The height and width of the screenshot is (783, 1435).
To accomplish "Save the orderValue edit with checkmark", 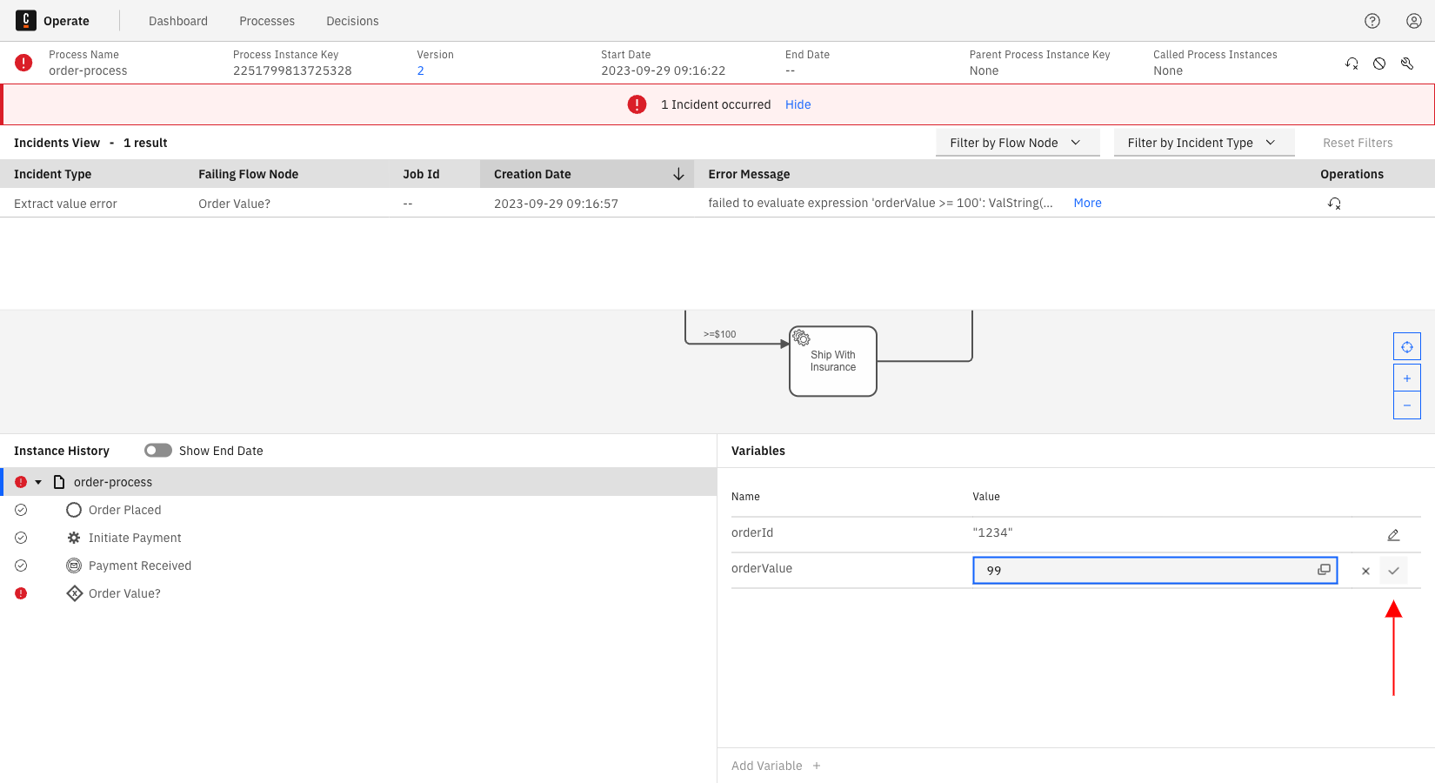I will tap(1393, 571).
